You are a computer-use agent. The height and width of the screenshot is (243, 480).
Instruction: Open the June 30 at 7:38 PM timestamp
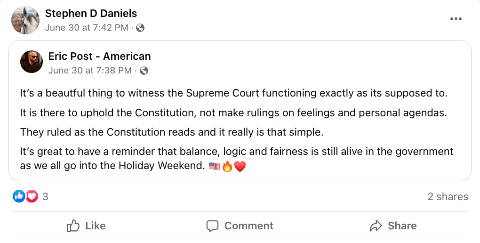90,71
